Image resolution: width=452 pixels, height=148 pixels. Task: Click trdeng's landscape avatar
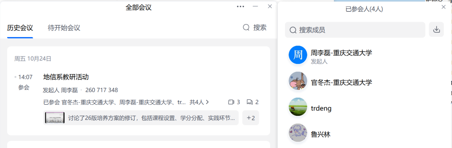[x=298, y=107]
